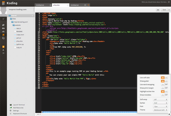Open the members group icon in sidebar
The image size is (171, 116).
click(3, 32)
